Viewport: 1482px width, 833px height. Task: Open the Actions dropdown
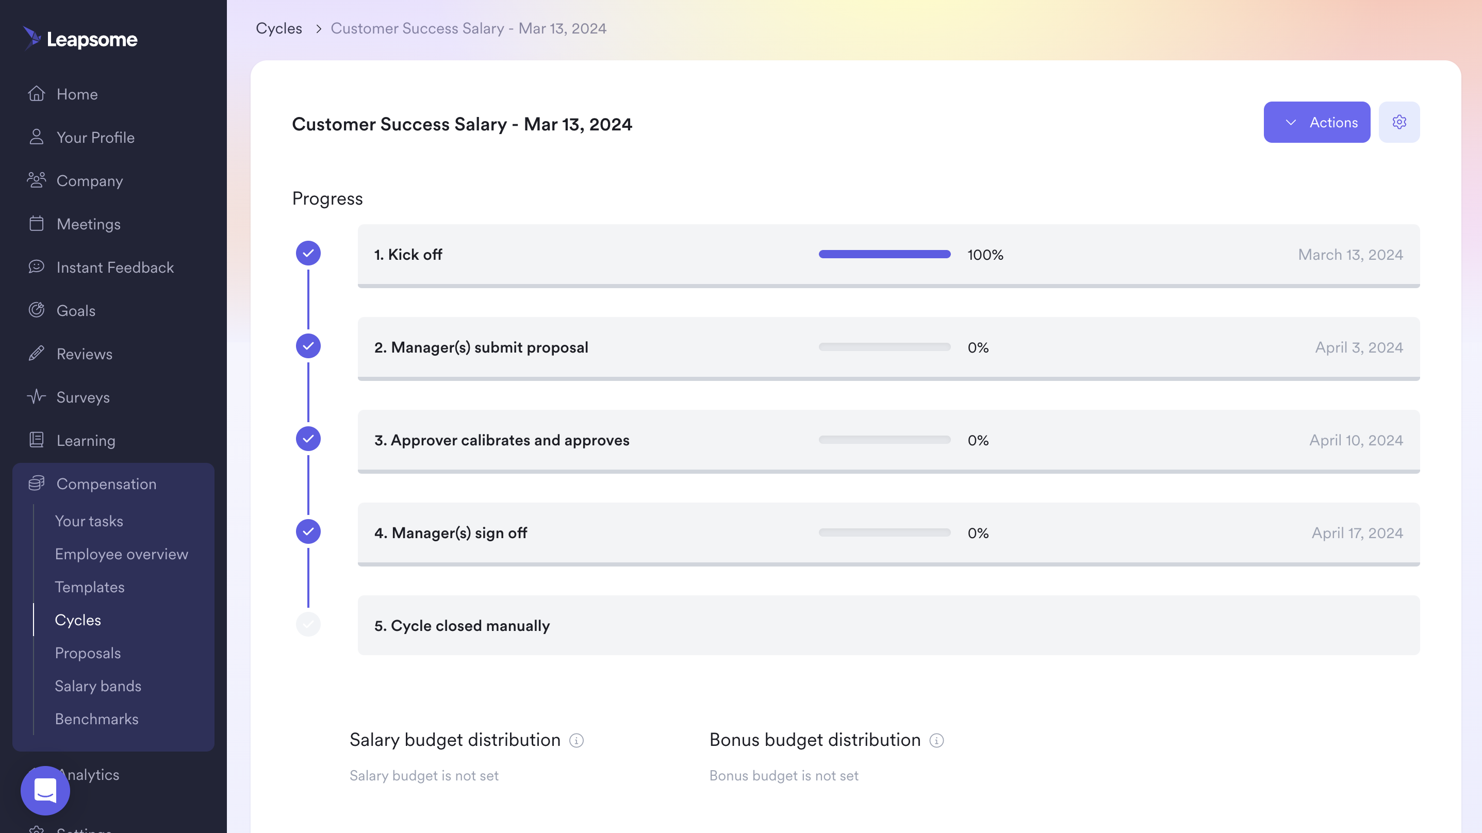[1316, 122]
